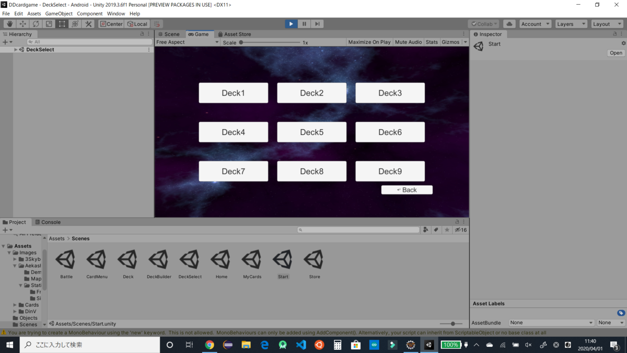Open the Cloud services icon
This screenshot has width=627, height=353.
pyautogui.click(x=509, y=24)
